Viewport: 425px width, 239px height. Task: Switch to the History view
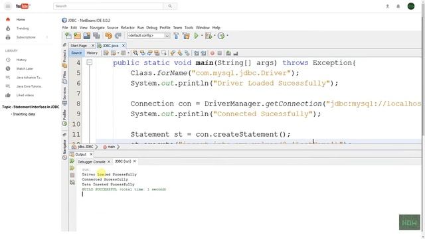click(92, 53)
